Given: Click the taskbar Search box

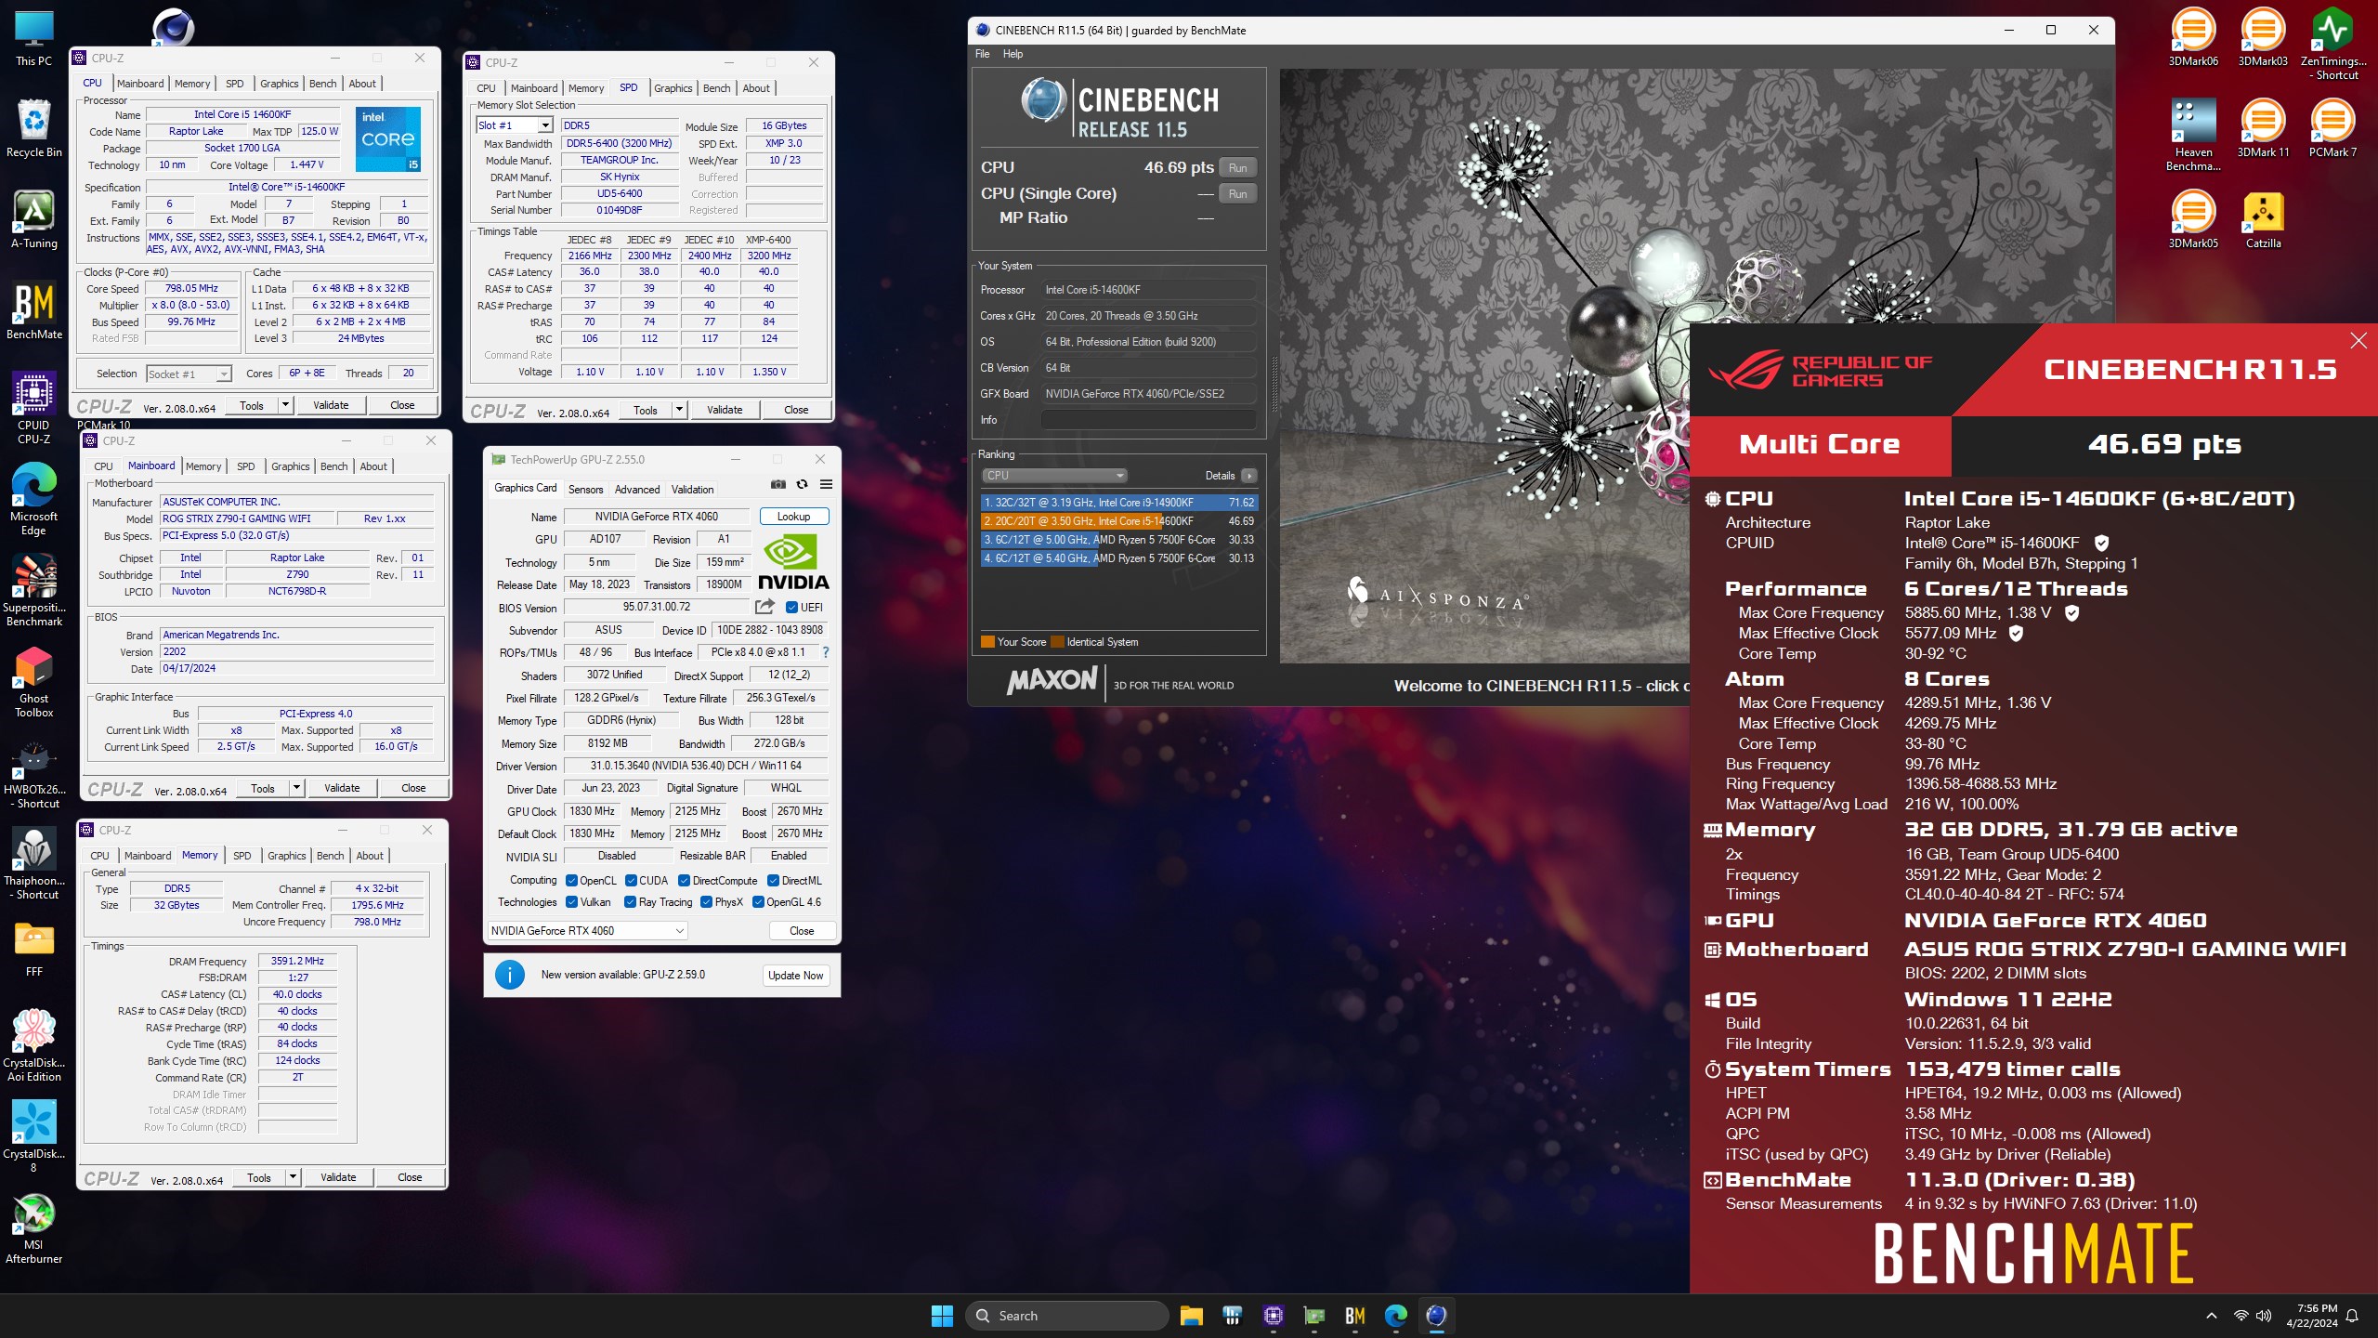Looking at the screenshot, I should pyautogui.click(x=1066, y=1316).
